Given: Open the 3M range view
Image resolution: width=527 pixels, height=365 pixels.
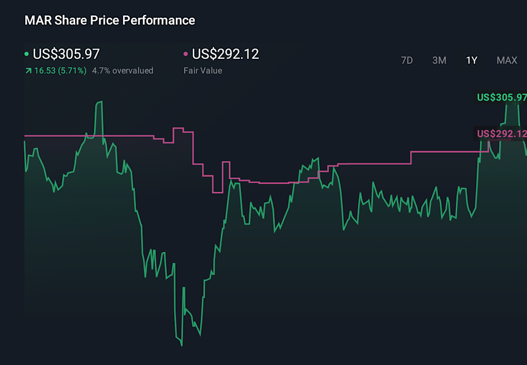Looking at the screenshot, I should [439, 60].
